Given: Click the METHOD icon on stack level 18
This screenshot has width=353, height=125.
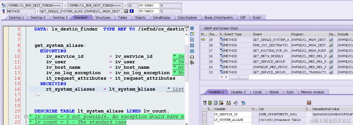Looking at the screenshot, I should [222, 45].
